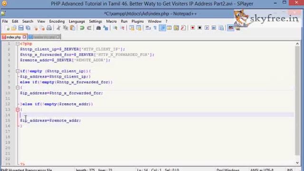Print the document using the printer icon
304x171 pixels.
(49, 28)
